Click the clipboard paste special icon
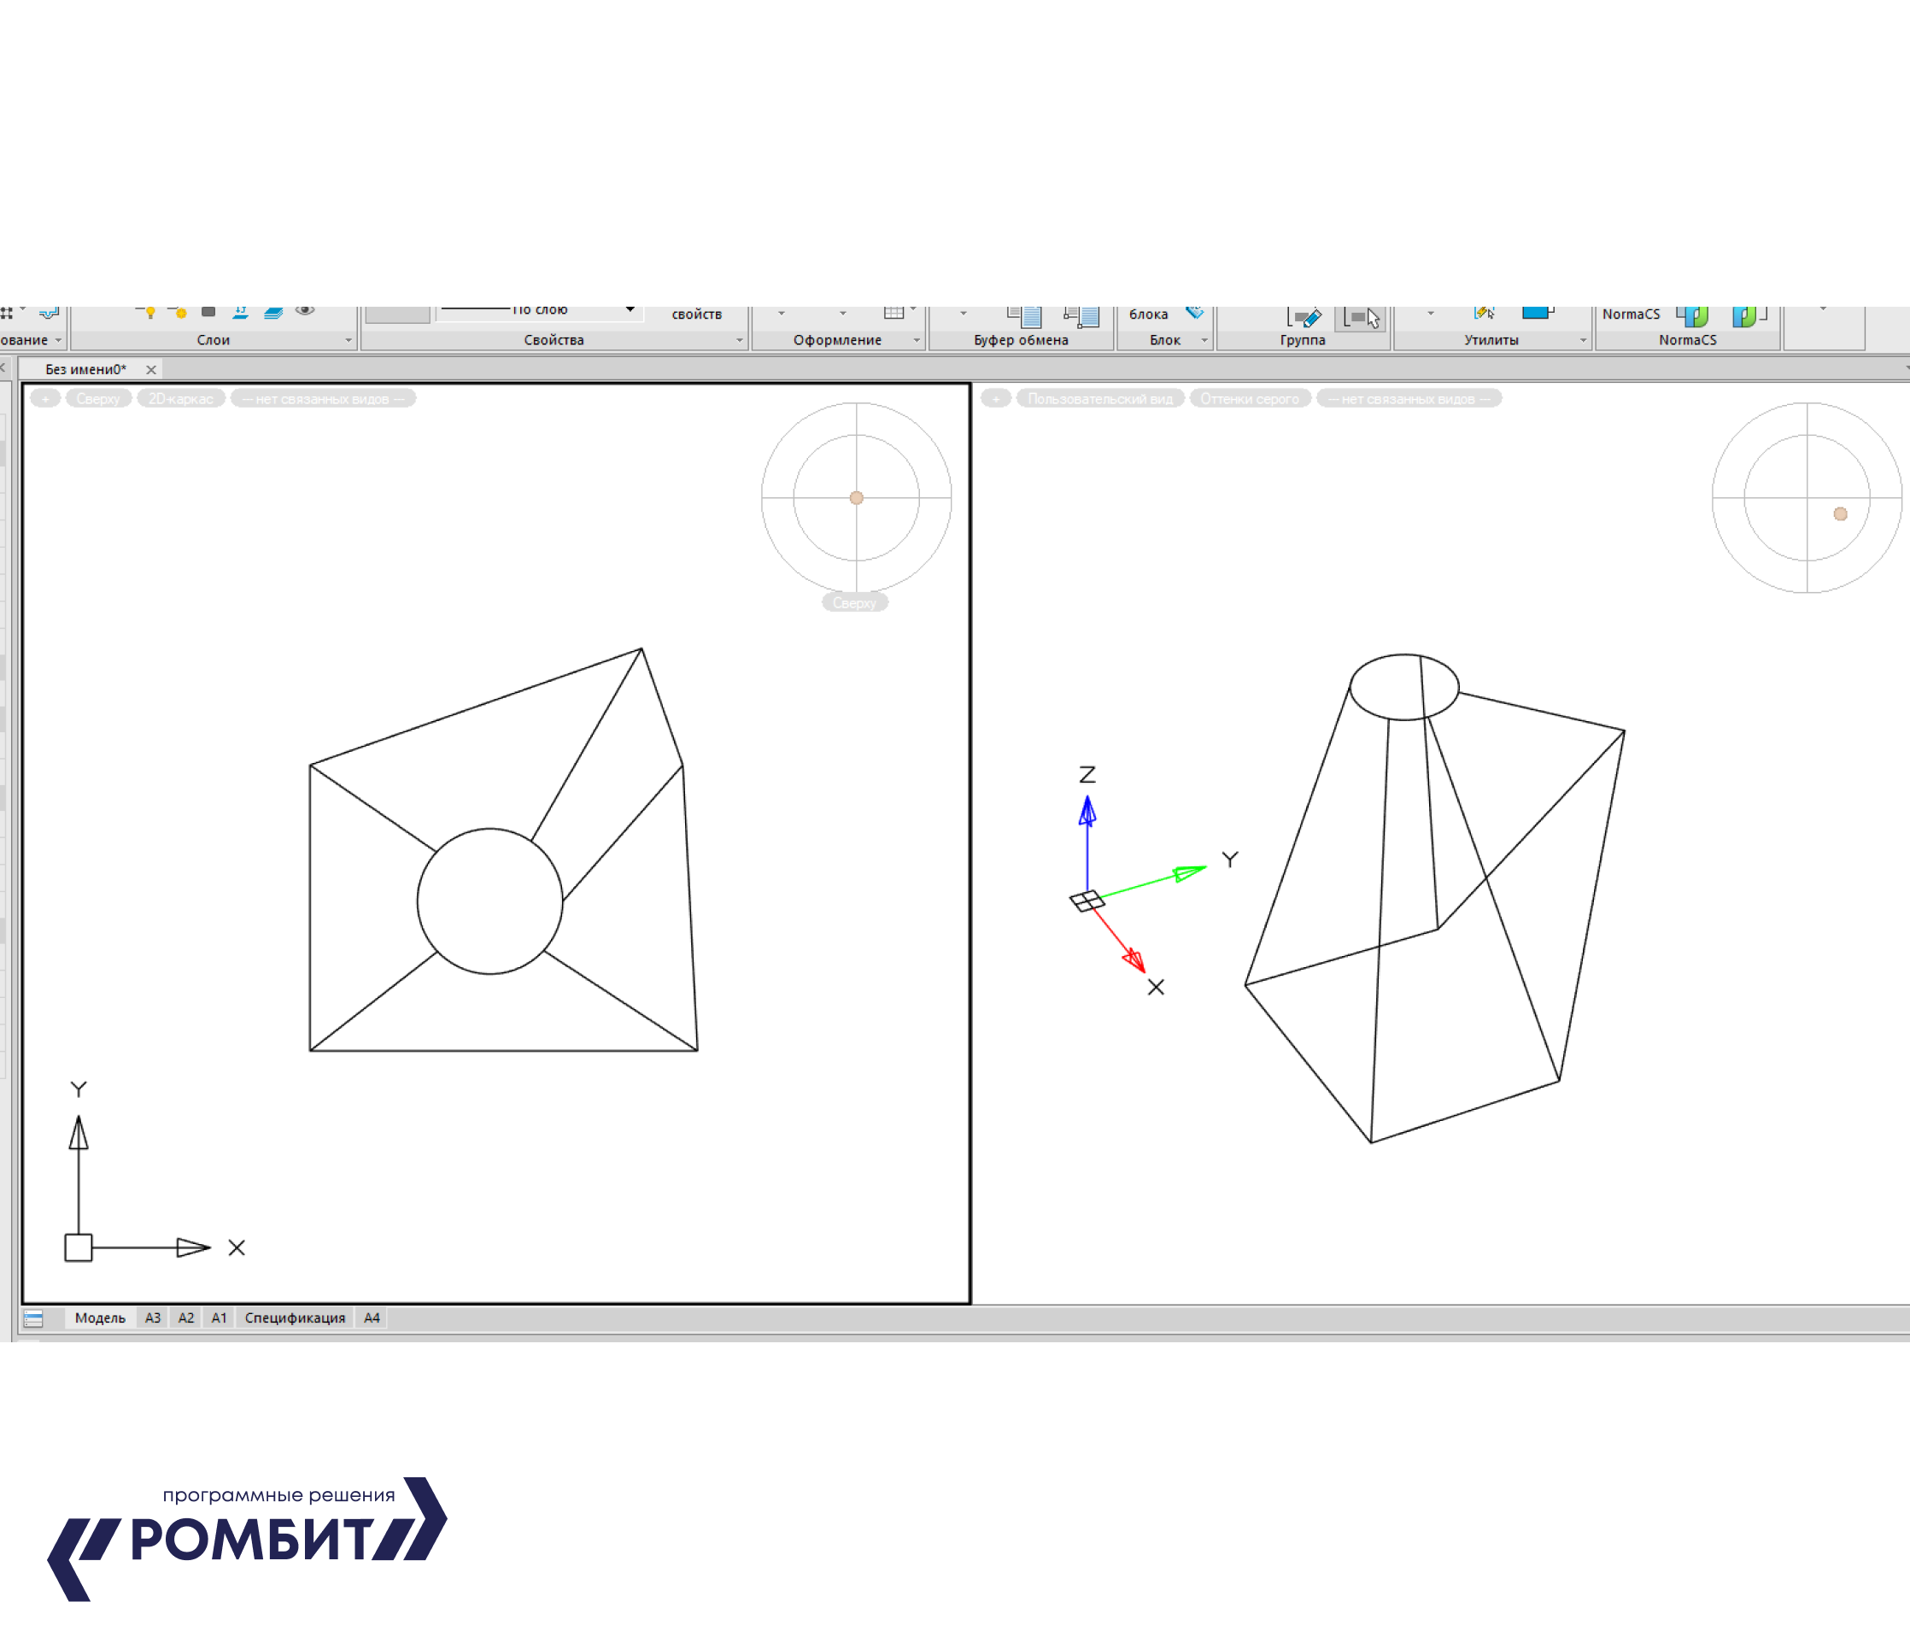 tap(1082, 316)
